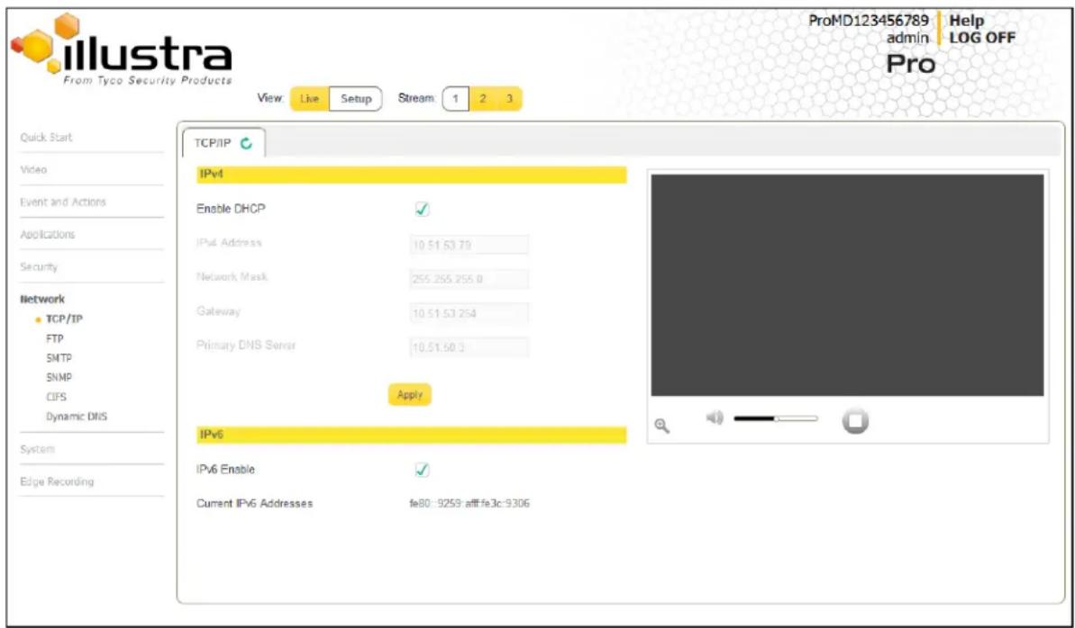1075x628 pixels.
Task: Toggle the IPv6 Enable checkbox
Action: coord(423,470)
